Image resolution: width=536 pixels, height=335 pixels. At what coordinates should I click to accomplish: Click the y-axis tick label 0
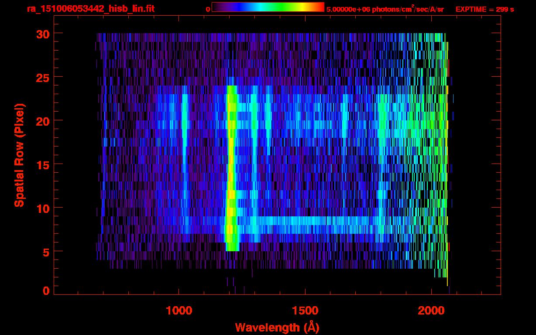click(x=46, y=291)
